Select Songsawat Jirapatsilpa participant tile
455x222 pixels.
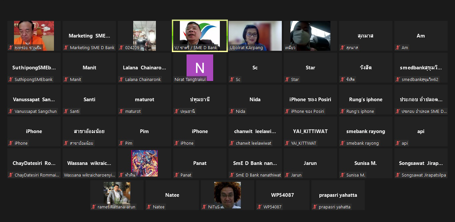(x=421, y=163)
